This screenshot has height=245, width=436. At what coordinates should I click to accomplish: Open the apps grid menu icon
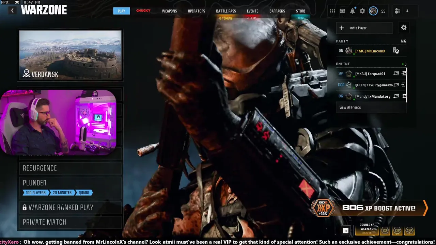[x=332, y=11]
